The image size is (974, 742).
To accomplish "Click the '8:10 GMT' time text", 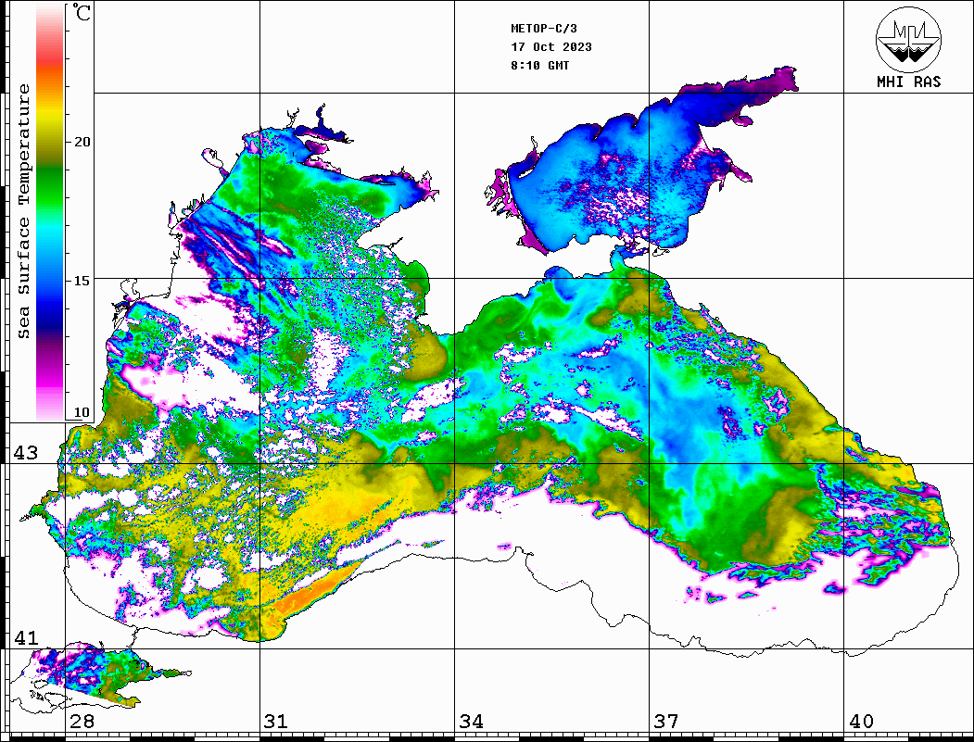I will coord(539,66).
